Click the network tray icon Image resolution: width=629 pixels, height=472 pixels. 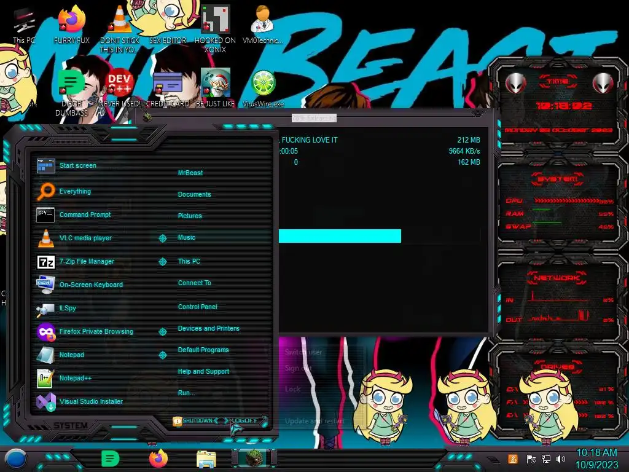pyautogui.click(x=546, y=458)
